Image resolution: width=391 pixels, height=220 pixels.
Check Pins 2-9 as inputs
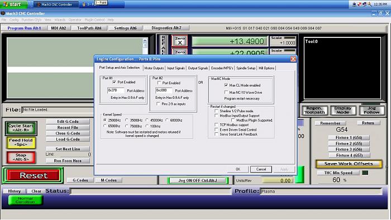(158, 104)
